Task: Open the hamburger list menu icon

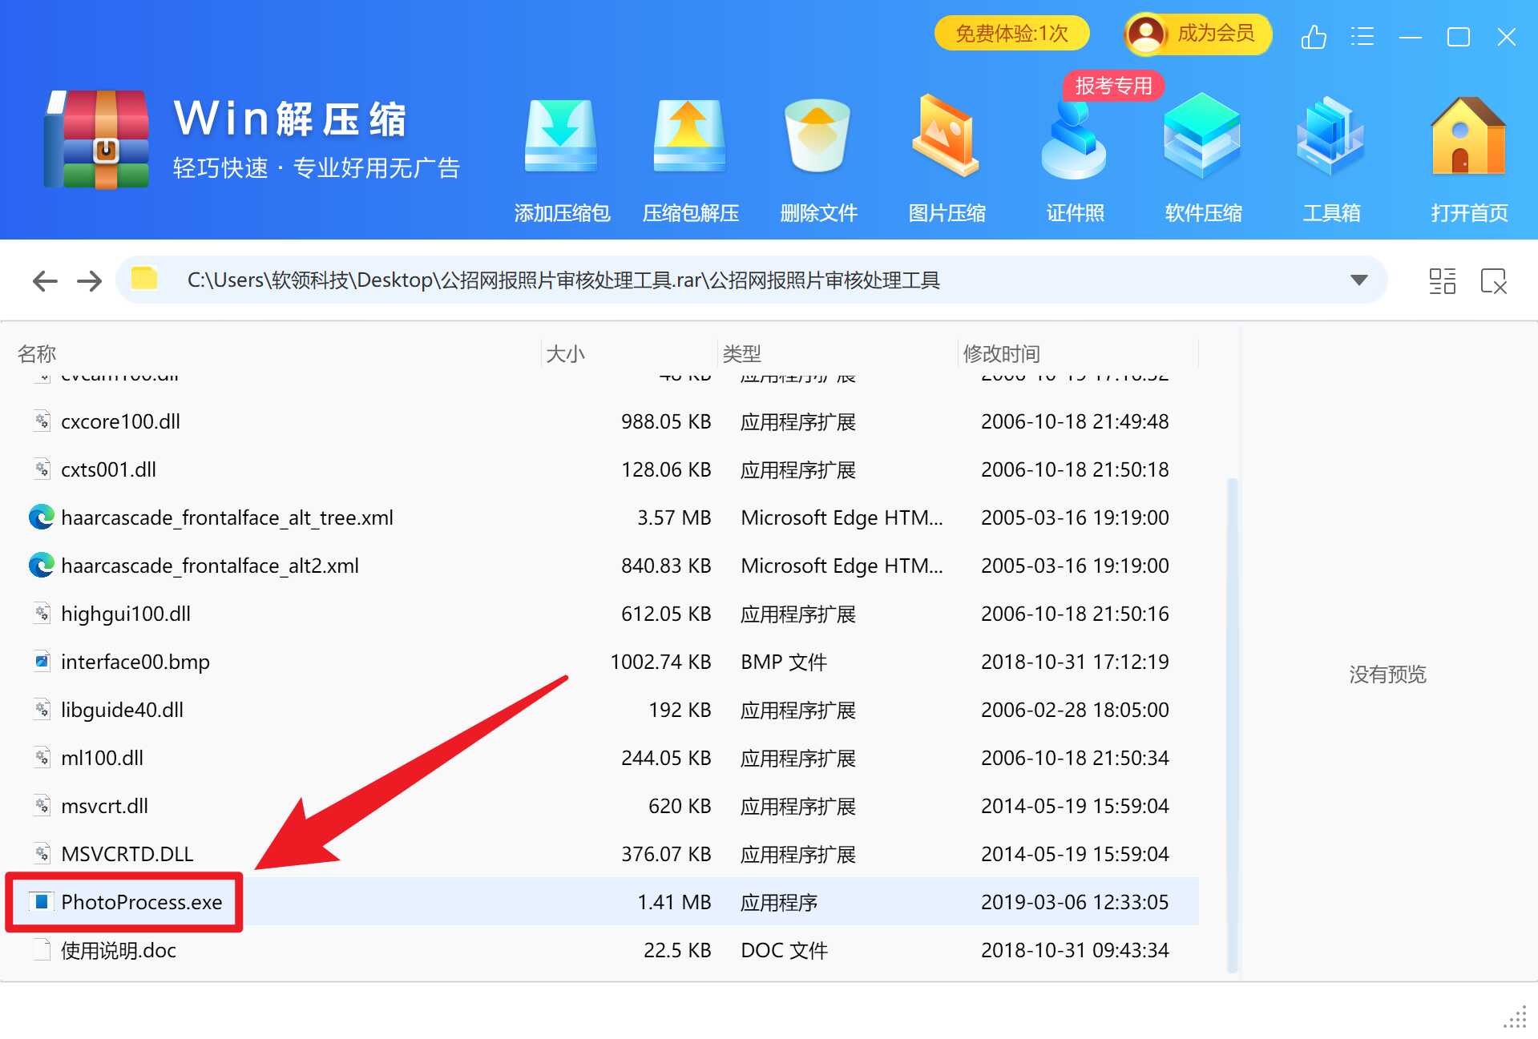Action: (1362, 37)
